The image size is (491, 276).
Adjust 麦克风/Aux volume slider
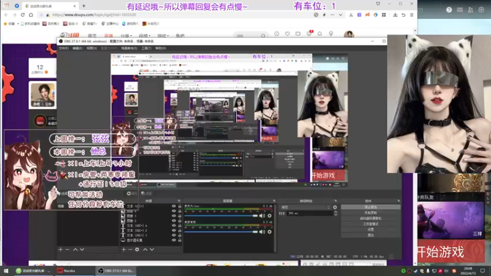(221, 216)
